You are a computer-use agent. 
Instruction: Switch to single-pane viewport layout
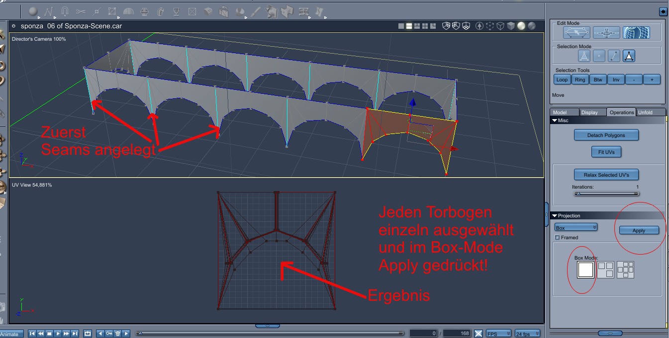(401, 26)
